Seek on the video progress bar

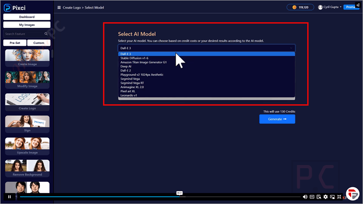tap(160, 197)
